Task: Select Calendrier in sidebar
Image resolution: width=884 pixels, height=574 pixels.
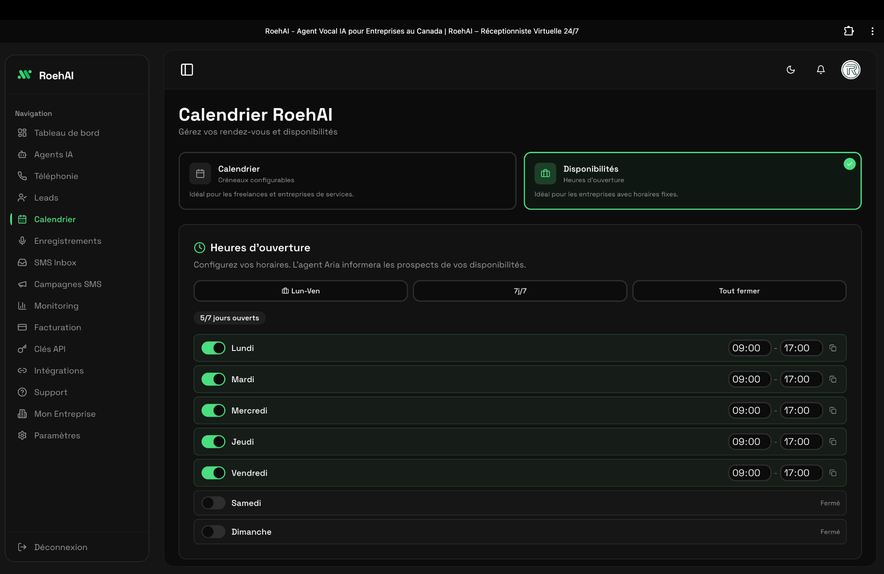Action: click(x=77, y=219)
